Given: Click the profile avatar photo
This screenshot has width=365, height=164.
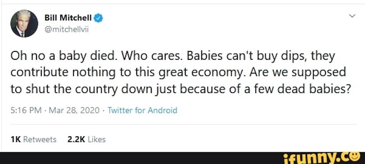Looking at the screenshot, I should point(24,24).
